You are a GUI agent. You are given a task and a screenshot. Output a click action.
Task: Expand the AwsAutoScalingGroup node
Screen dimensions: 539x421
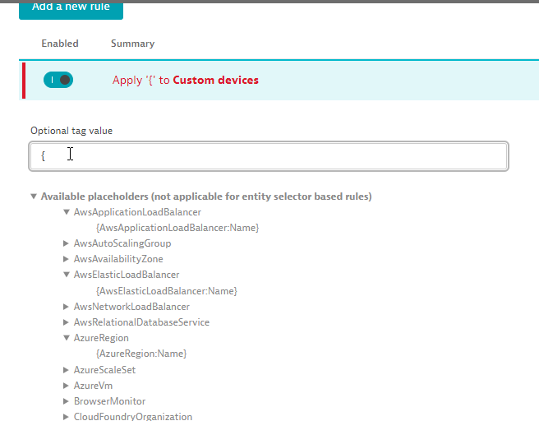[x=67, y=243]
